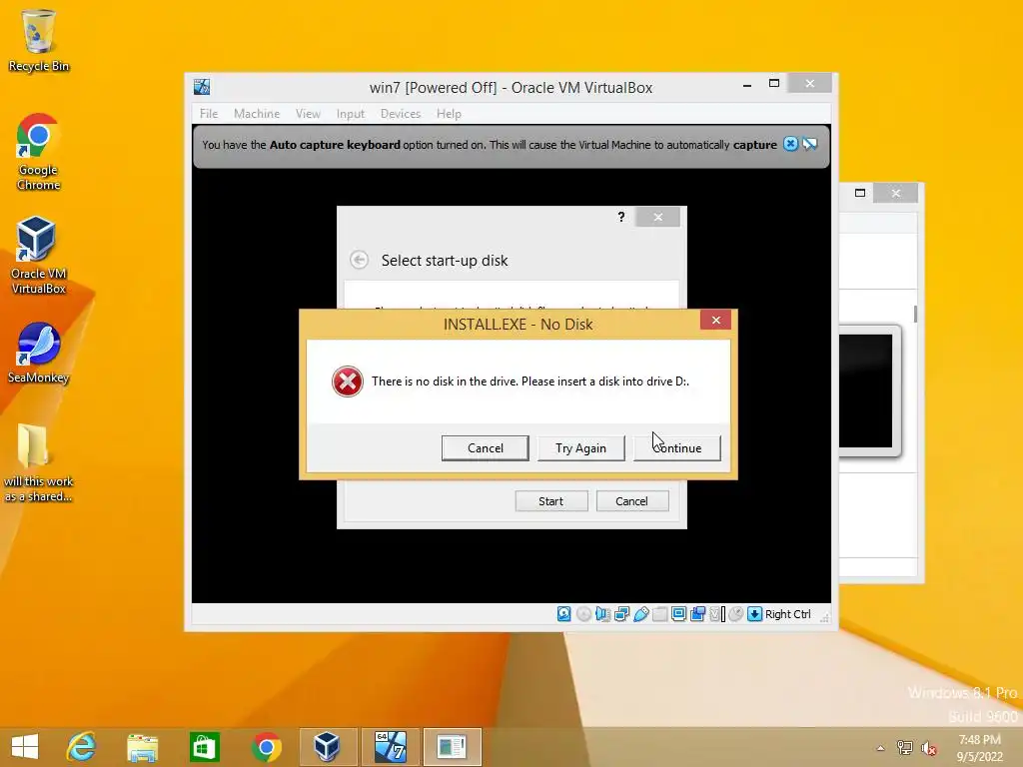Viewport: 1023px width, 767px height.
Task: Close the background VirtualBox Manager window
Action: [896, 193]
